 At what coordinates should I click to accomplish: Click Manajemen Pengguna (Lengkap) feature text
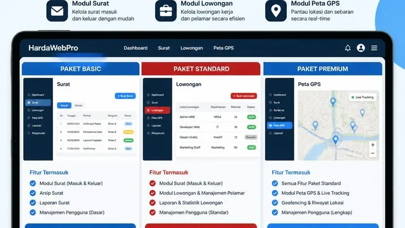pyautogui.click(x=316, y=213)
